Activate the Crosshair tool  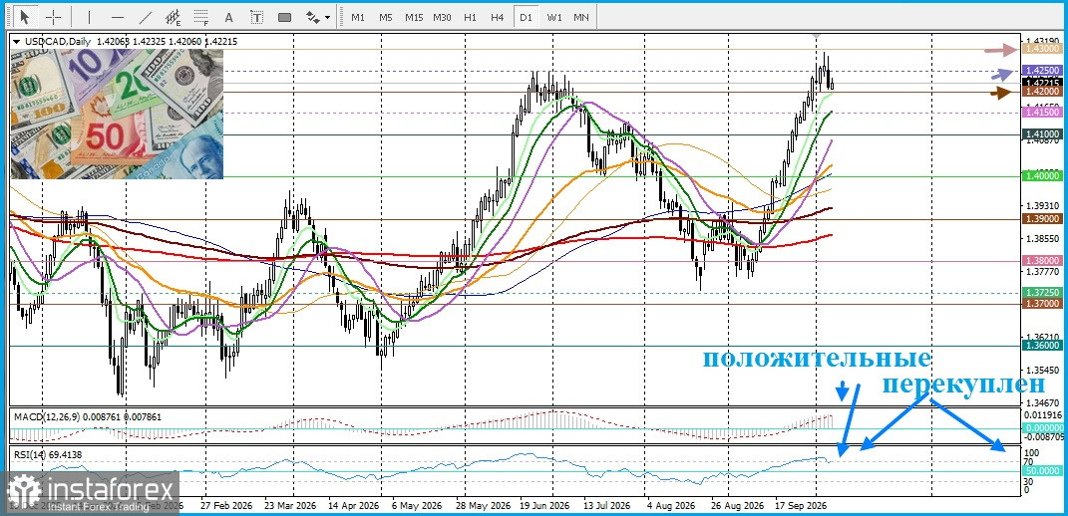click(x=53, y=16)
